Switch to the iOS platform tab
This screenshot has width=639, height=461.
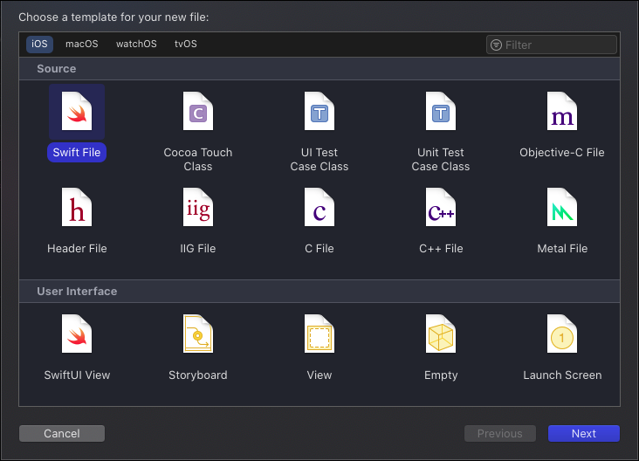[39, 44]
